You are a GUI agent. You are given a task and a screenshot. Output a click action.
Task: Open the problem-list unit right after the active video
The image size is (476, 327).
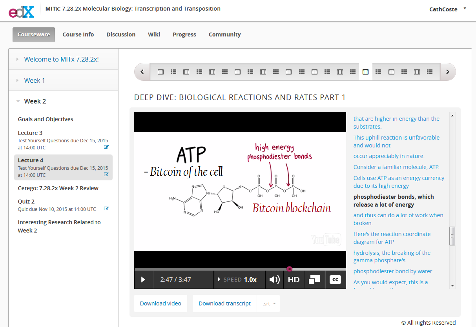(x=379, y=72)
